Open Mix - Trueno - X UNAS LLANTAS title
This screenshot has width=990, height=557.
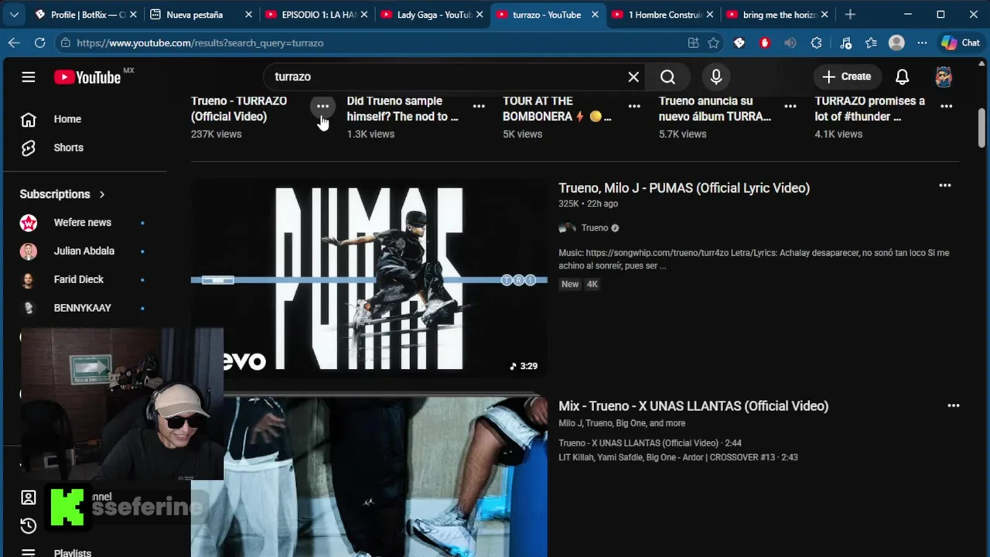693,406
